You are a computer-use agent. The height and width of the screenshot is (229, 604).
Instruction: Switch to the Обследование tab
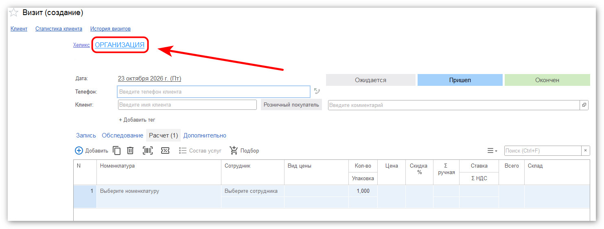(123, 135)
